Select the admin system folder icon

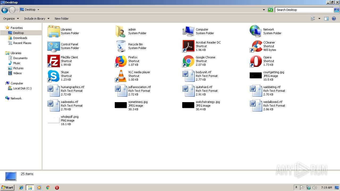pyautogui.click(x=121, y=31)
